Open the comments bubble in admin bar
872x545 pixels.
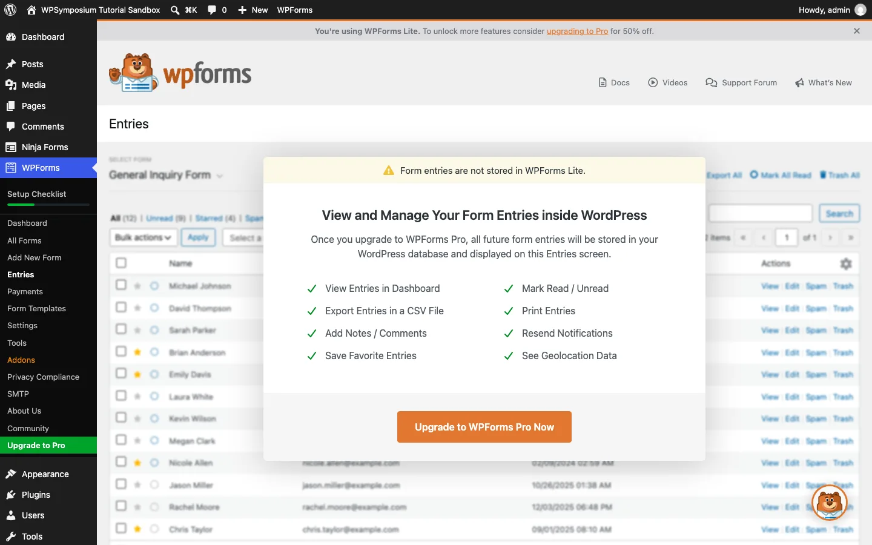tap(212, 10)
